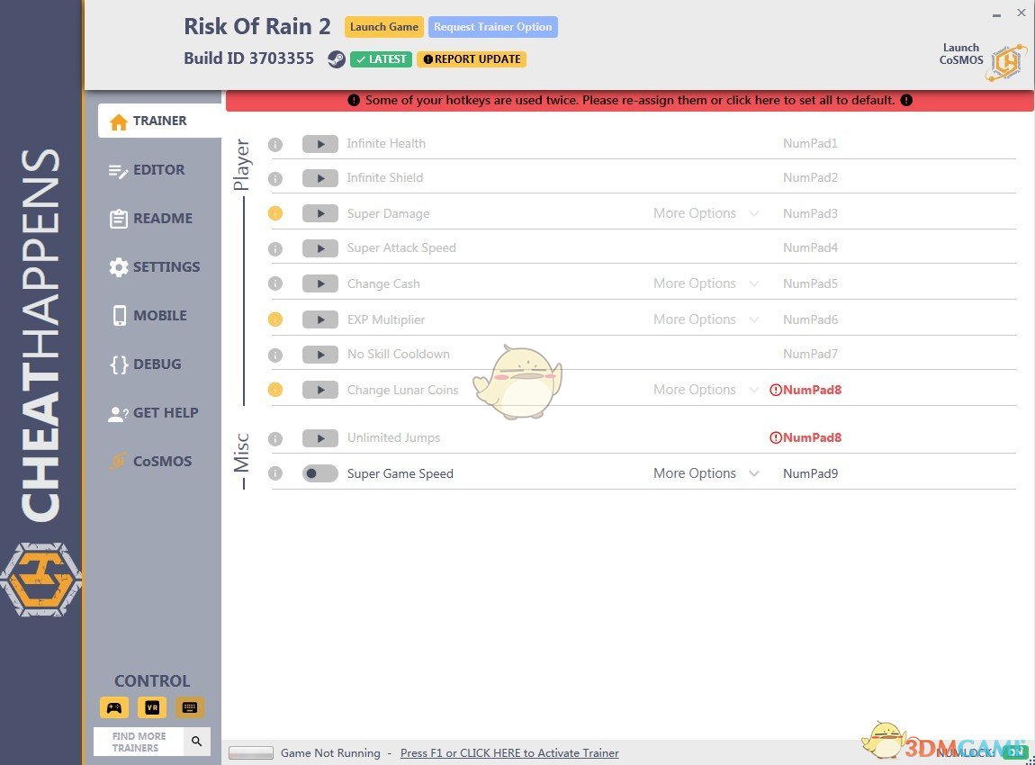Expand More Options for EXP Multiplier
This screenshot has width=1035, height=765.
coord(706,319)
